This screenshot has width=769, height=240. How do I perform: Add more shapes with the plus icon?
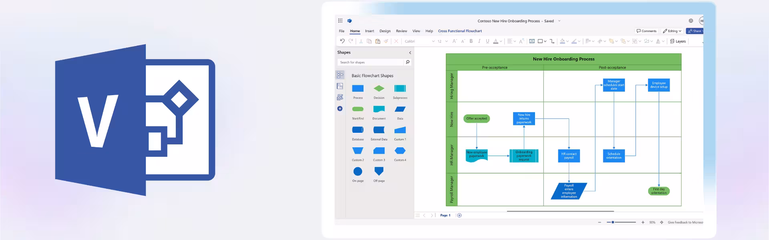(340, 108)
